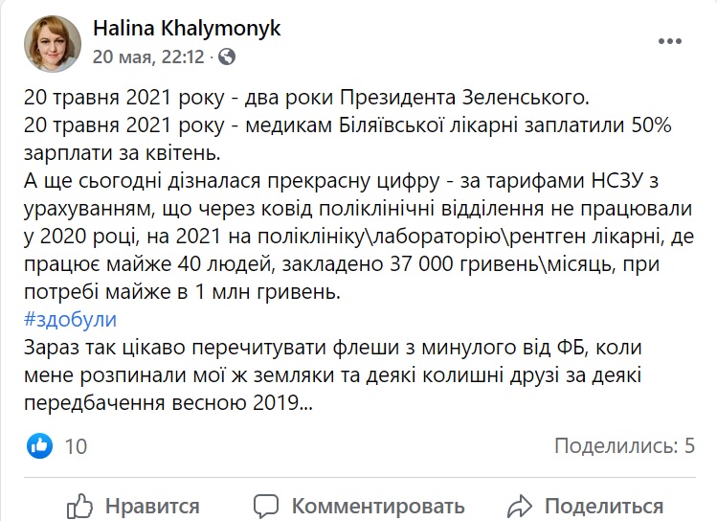Click the blue like reaction icon
The image size is (717, 521).
40,445
